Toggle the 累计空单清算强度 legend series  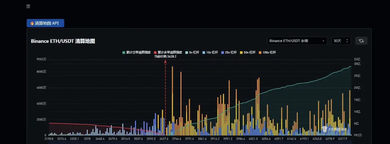pyautogui.click(x=137, y=52)
